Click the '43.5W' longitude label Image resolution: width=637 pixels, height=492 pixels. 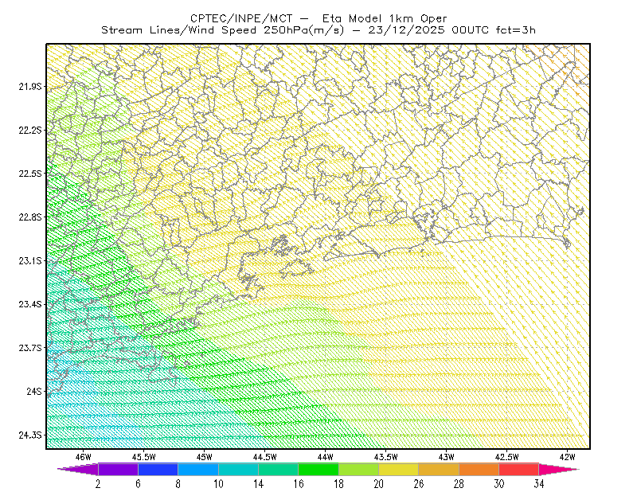point(385,457)
